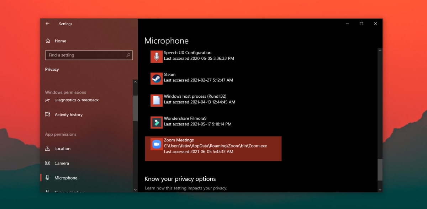427x209 pixels.
Task: Select the Zoom Meetings entry
Action: pyautogui.click(x=213, y=149)
